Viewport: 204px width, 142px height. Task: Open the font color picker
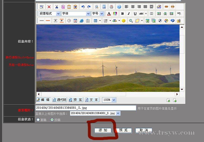coord(109,14)
